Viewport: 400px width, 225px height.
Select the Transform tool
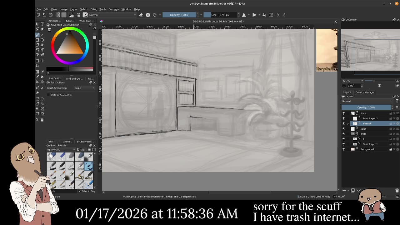37,61
